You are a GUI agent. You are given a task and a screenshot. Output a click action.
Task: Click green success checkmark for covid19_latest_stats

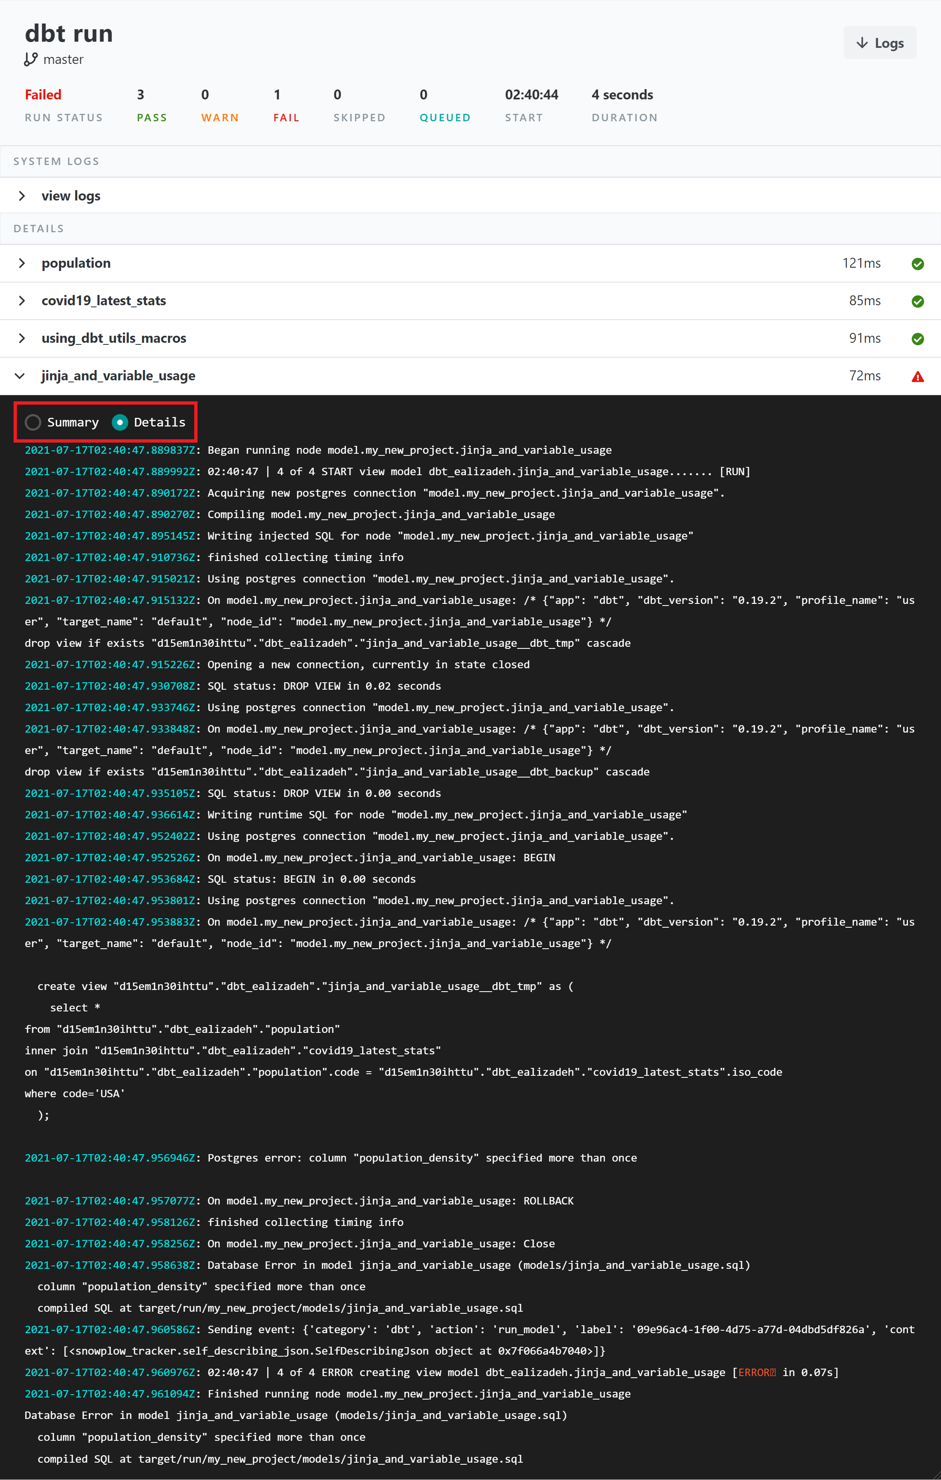click(x=917, y=301)
